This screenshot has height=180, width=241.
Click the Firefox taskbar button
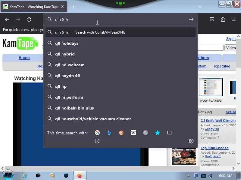pyautogui.click(x=80, y=175)
